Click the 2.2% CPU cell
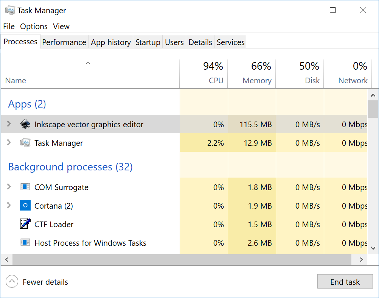 [204, 143]
